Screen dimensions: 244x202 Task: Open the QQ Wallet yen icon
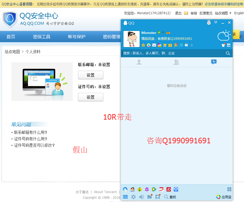[x=170, y=45]
